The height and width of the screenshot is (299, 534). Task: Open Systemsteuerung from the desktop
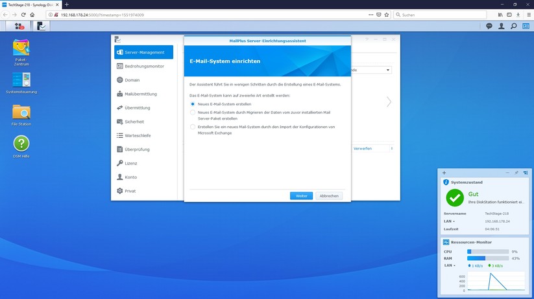coord(21,80)
